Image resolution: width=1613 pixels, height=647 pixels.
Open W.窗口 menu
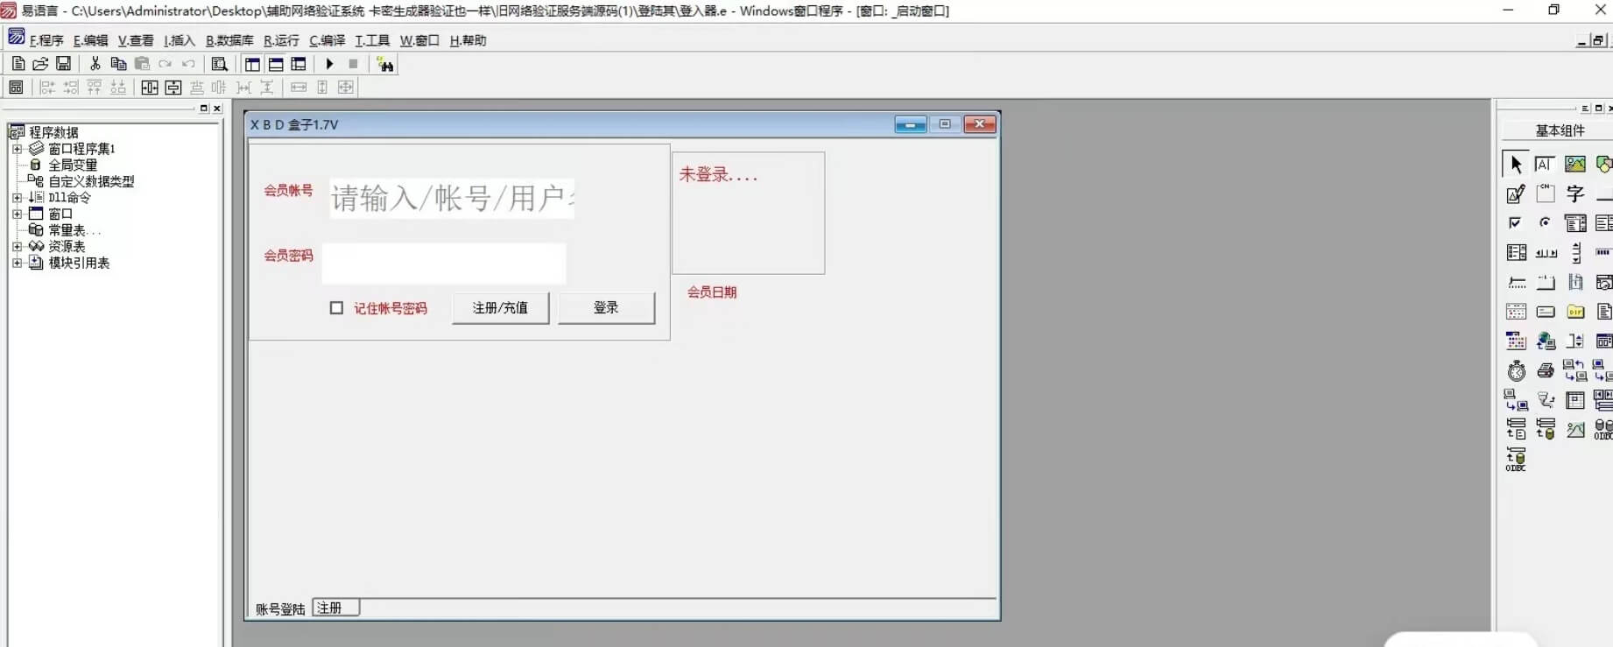419,40
